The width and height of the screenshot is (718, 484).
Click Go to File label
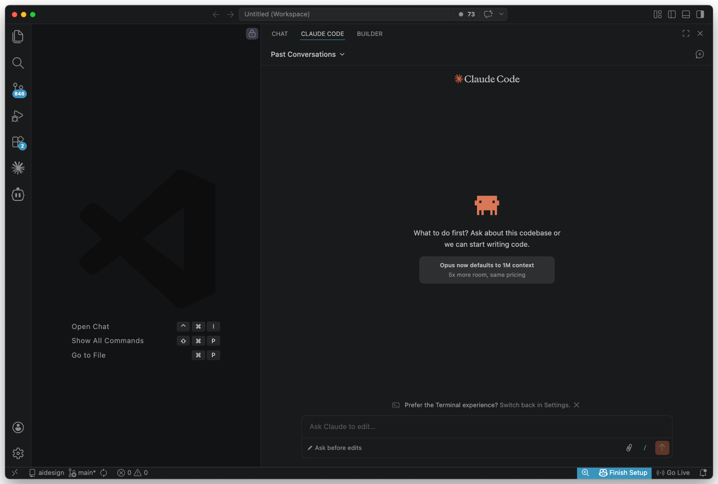(89, 355)
